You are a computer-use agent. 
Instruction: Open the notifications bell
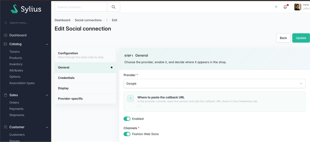click(x=285, y=7)
